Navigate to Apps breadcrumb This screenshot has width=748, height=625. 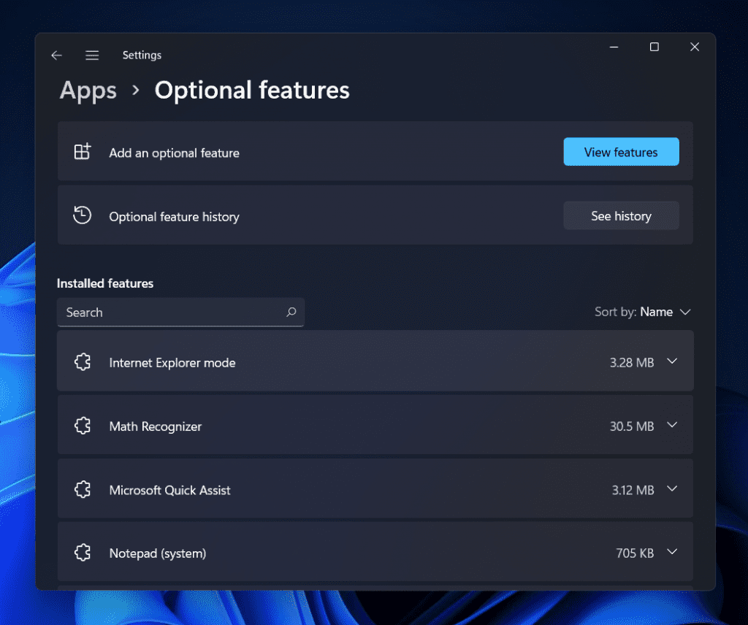click(x=88, y=91)
